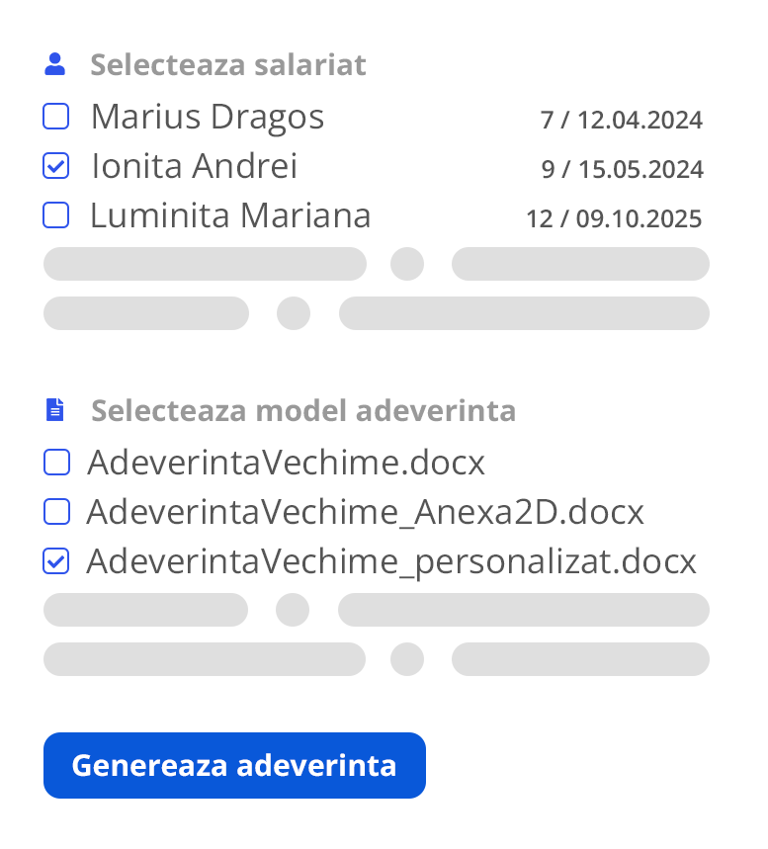Tick the Luminita Mariana checkbox
The height and width of the screenshot is (849, 768).
point(56,214)
